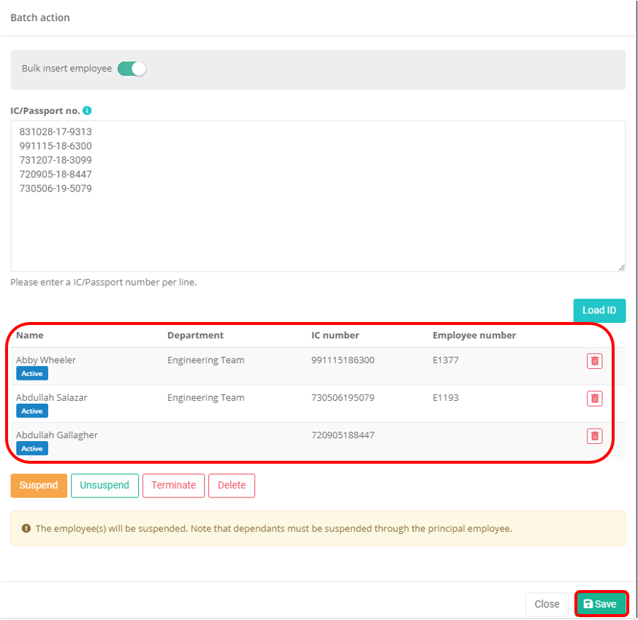Choose the Delete batch action
Viewport: 638px width, 620px height.
click(x=232, y=486)
